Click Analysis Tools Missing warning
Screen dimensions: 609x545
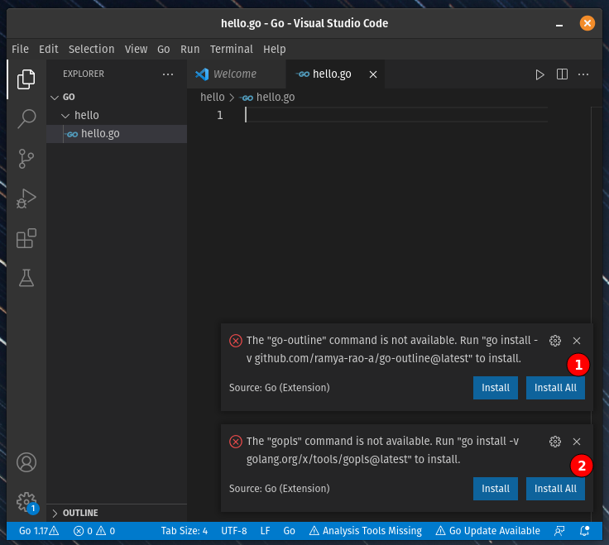(x=366, y=531)
